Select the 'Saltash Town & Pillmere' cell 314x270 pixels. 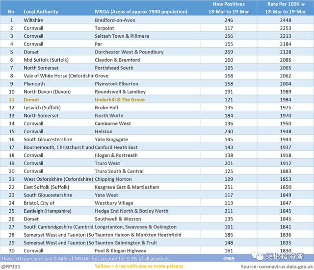[122, 36]
